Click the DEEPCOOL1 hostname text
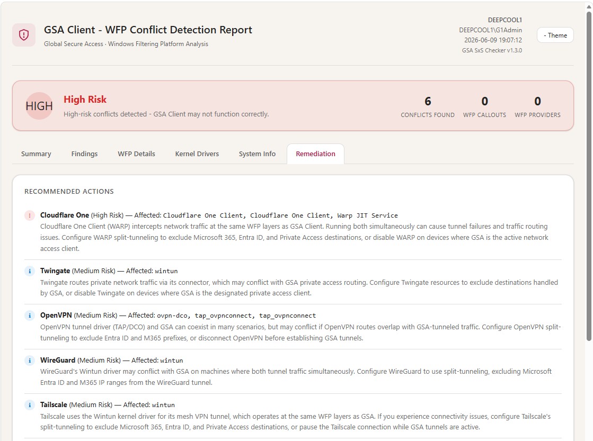The image size is (593, 441). click(x=505, y=20)
